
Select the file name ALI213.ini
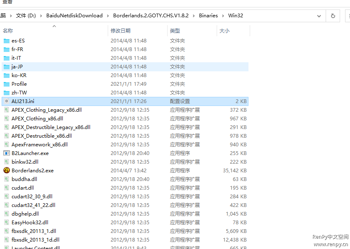23,101
